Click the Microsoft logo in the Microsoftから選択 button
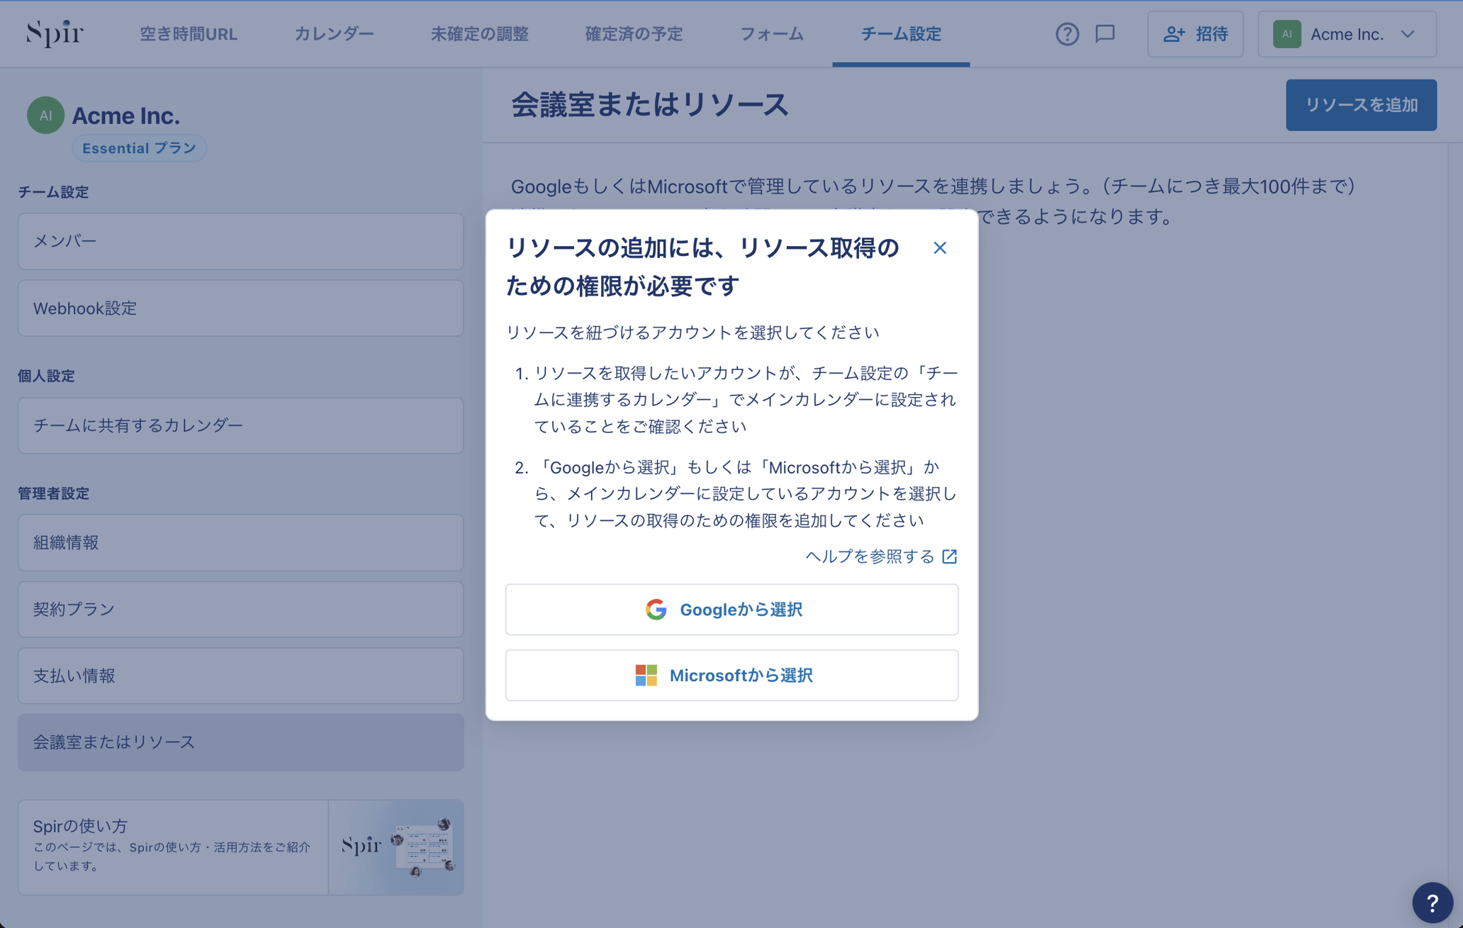 click(646, 675)
